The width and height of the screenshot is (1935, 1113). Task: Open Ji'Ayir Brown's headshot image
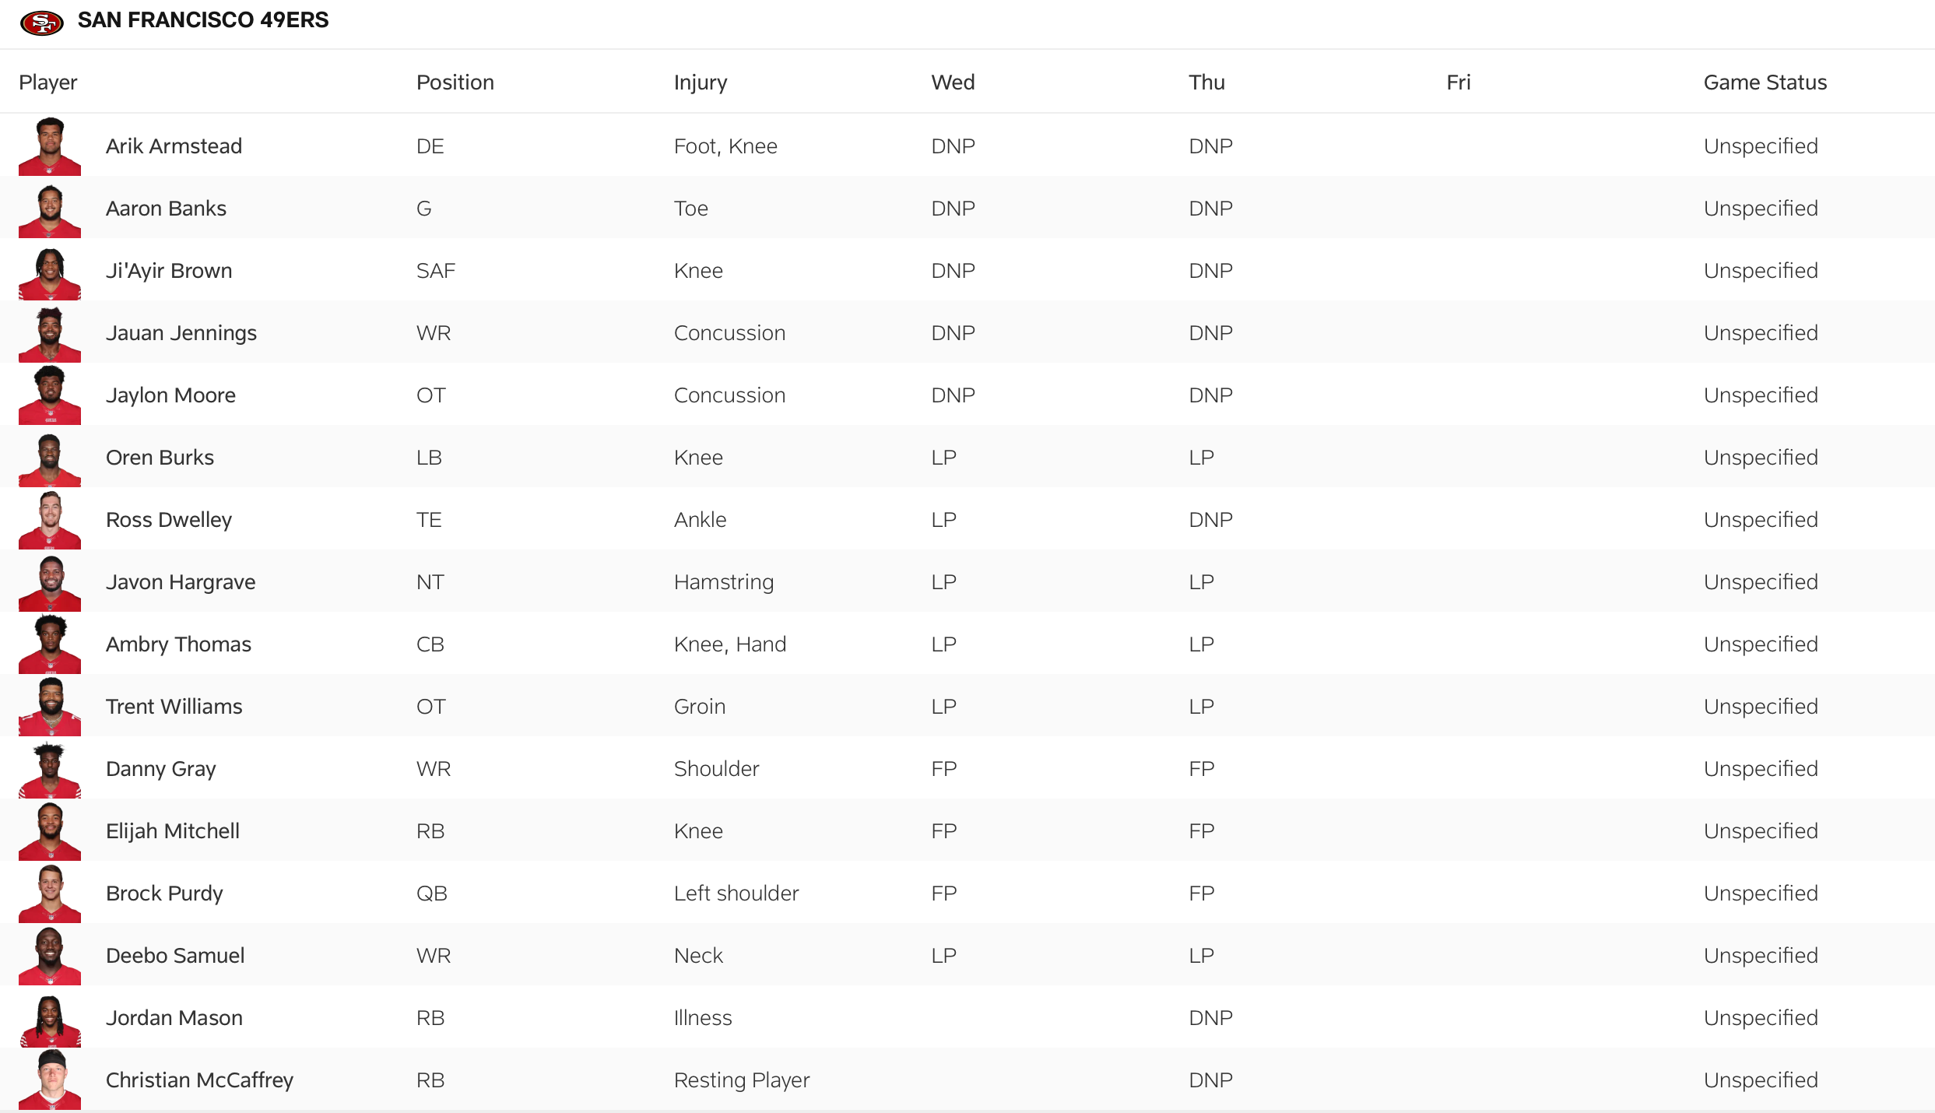click(x=50, y=272)
